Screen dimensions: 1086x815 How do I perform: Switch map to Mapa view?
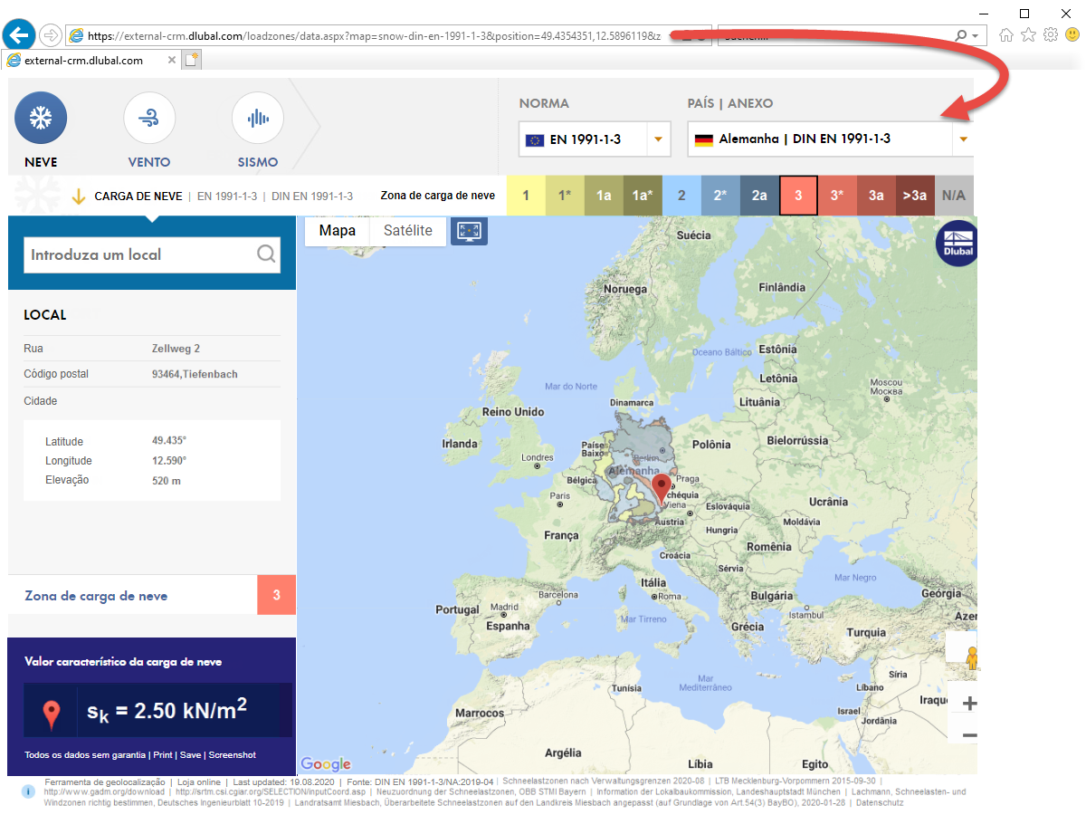tap(338, 231)
